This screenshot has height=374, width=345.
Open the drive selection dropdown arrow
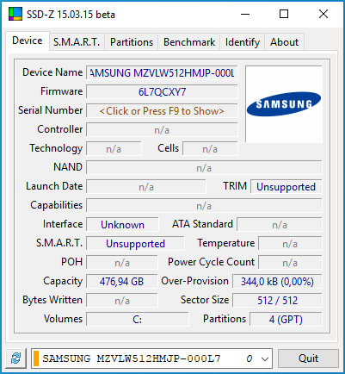tap(265, 358)
